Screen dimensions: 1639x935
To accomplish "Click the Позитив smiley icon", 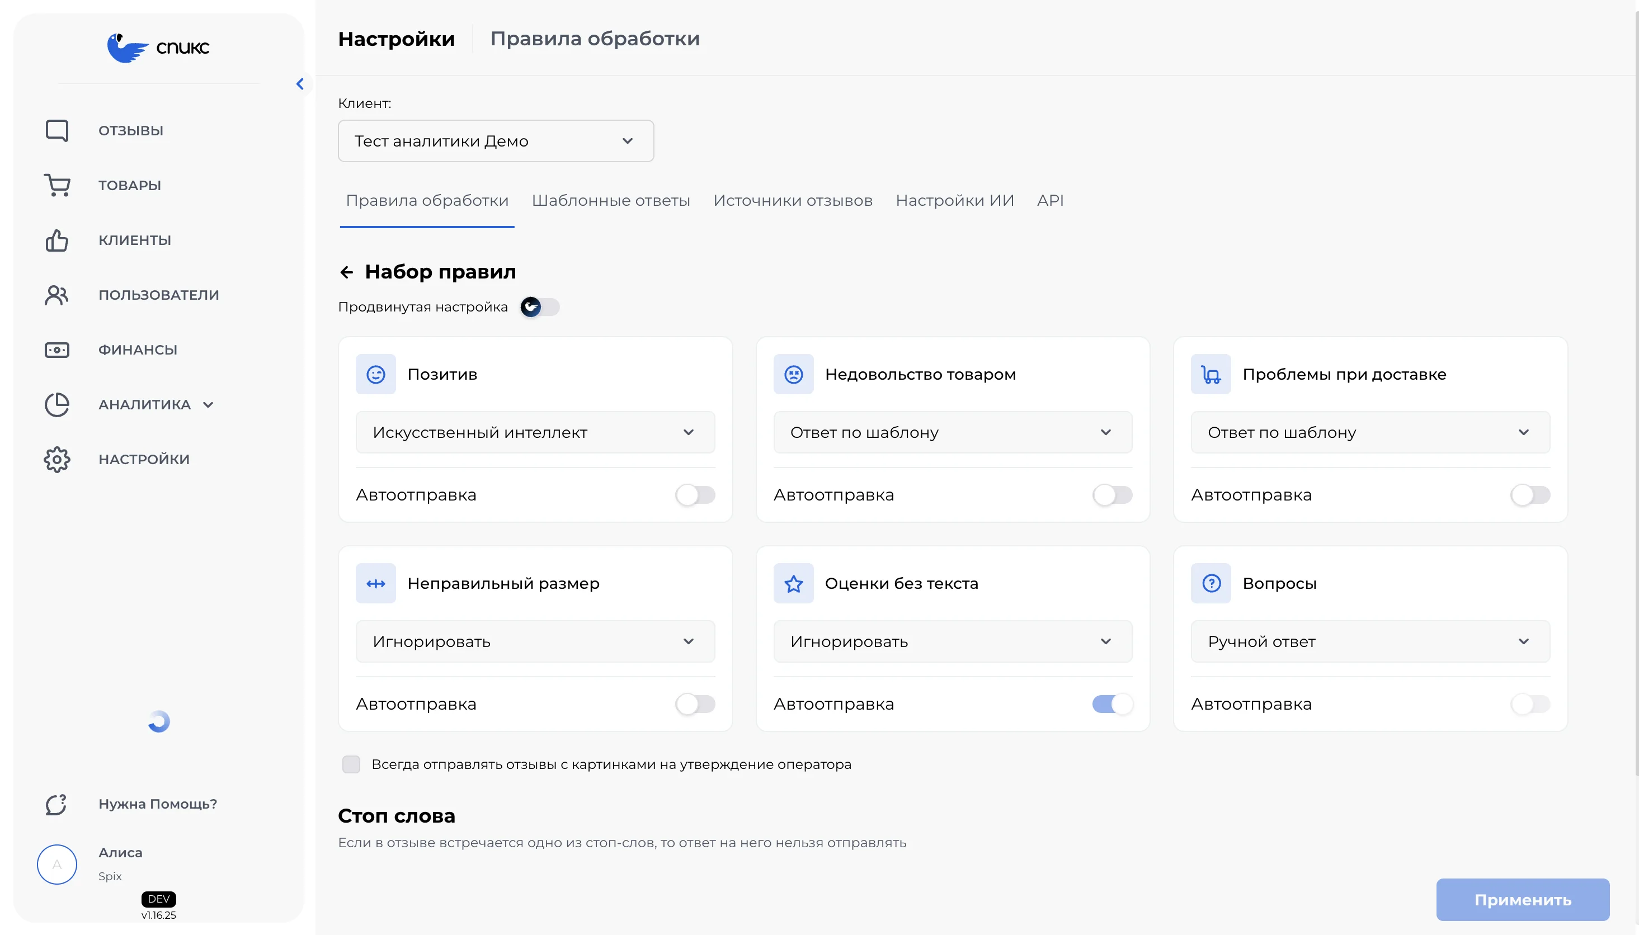I will pos(376,374).
